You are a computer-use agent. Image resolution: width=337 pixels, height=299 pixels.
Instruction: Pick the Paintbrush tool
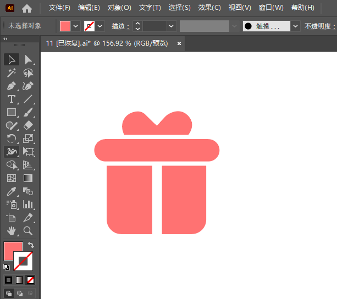tap(28, 112)
